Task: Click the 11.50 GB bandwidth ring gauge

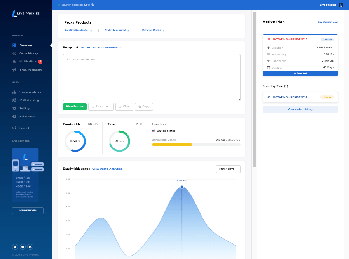Action: click(75, 141)
